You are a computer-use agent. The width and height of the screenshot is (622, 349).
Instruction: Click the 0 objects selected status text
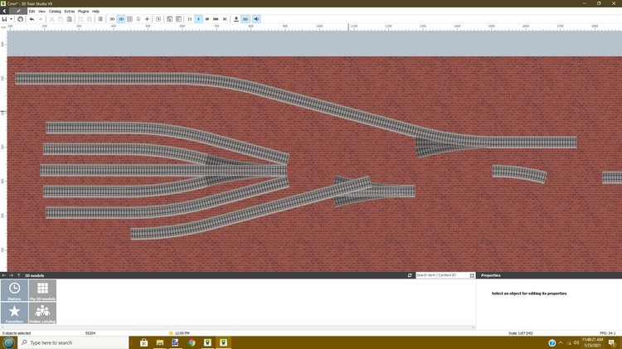17,333
